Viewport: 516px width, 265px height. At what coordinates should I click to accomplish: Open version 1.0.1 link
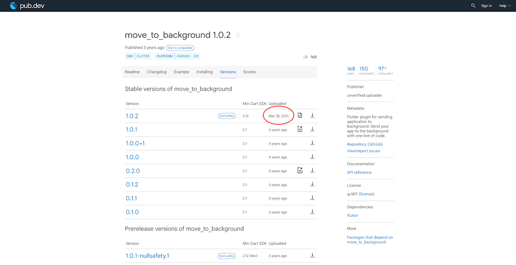click(132, 129)
